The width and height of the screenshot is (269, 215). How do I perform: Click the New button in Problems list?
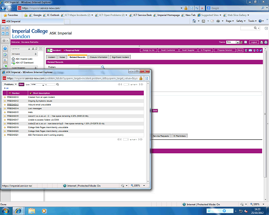[21, 84]
